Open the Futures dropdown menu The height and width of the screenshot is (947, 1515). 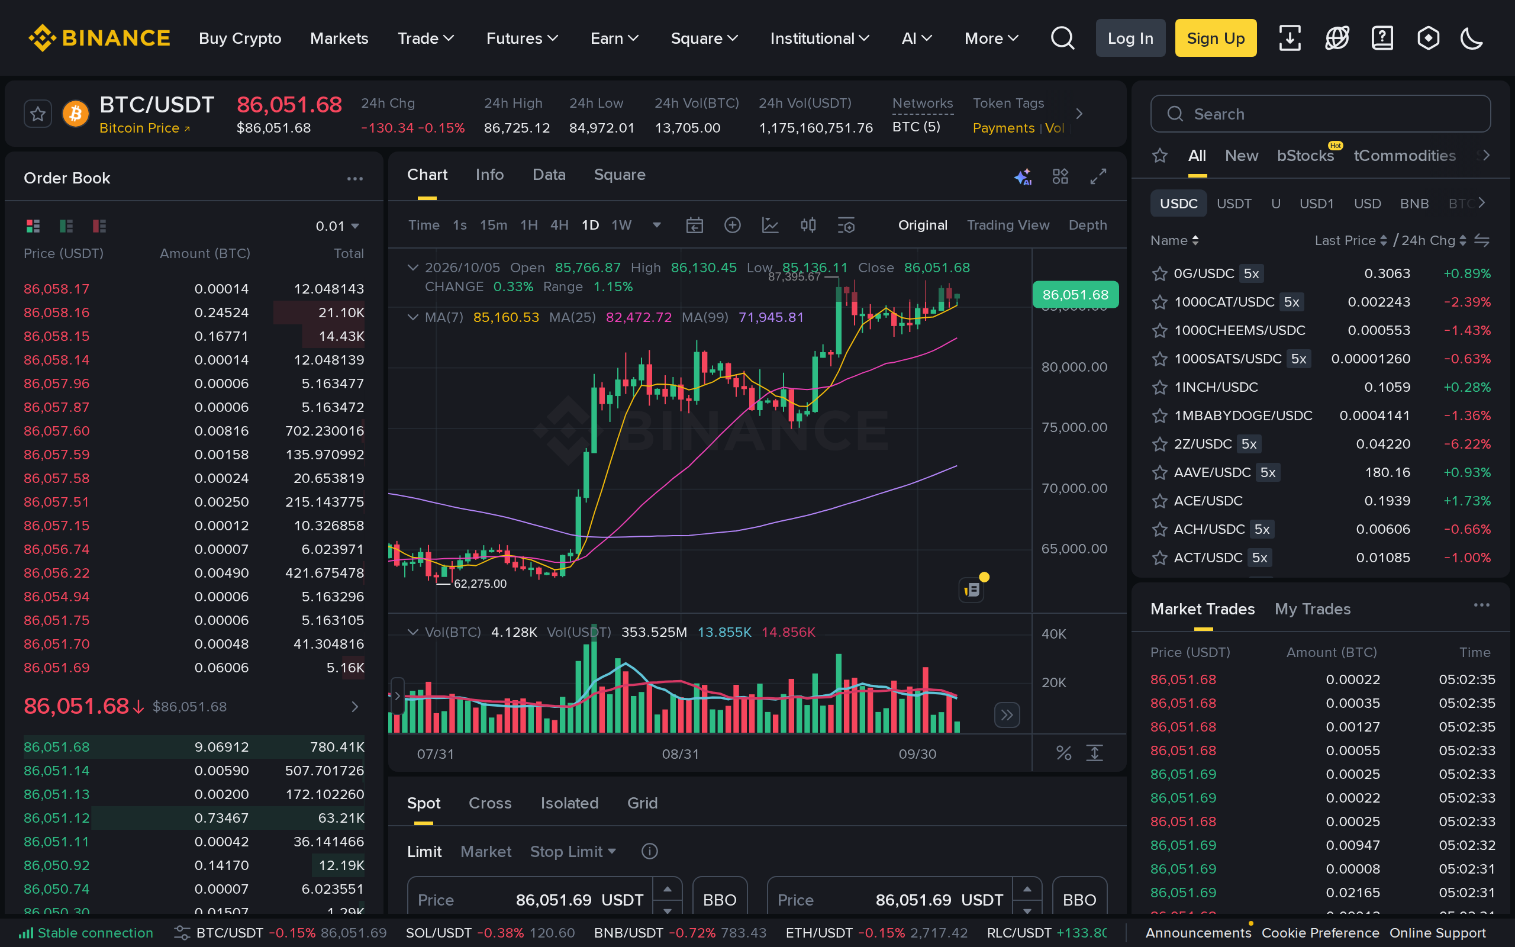coord(522,38)
